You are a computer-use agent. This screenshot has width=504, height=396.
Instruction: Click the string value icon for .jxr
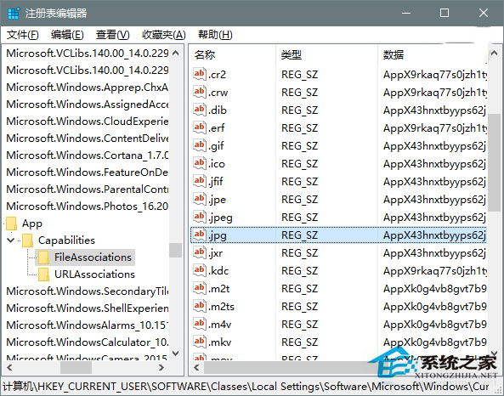click(x=199, y=252)
